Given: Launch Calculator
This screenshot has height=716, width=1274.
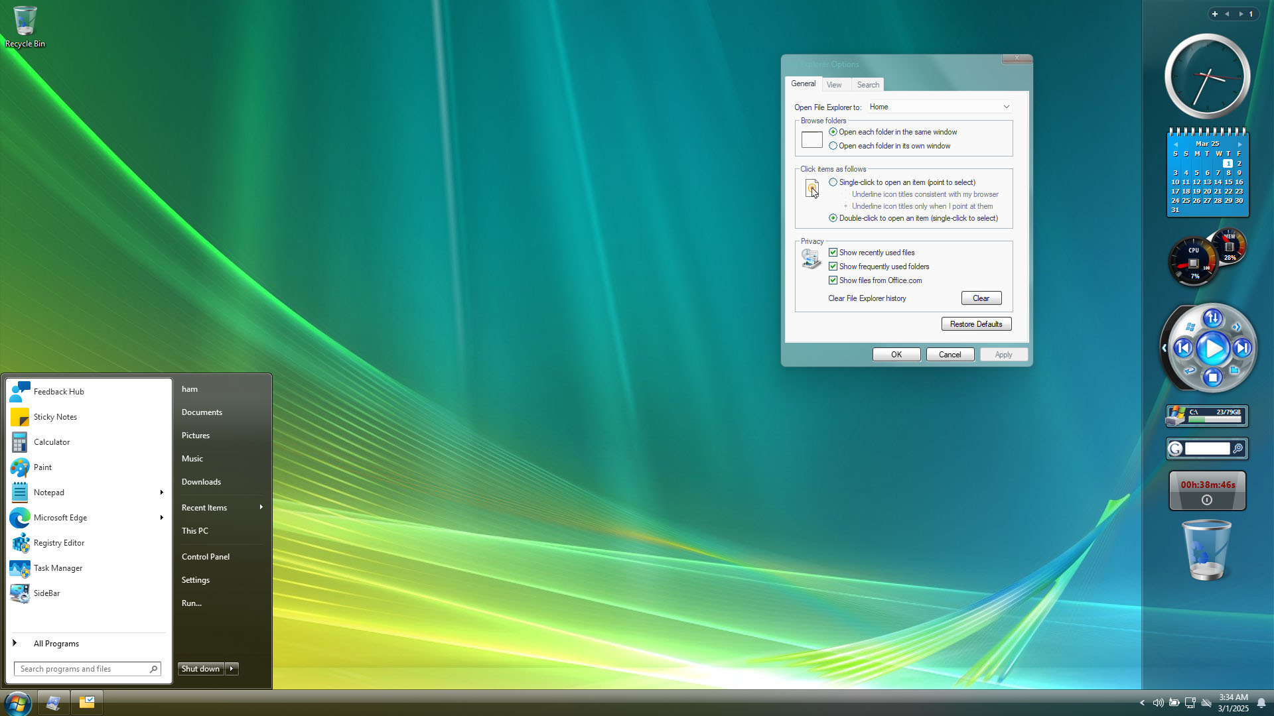Looking at the screenshot, I should coord(51,442).
